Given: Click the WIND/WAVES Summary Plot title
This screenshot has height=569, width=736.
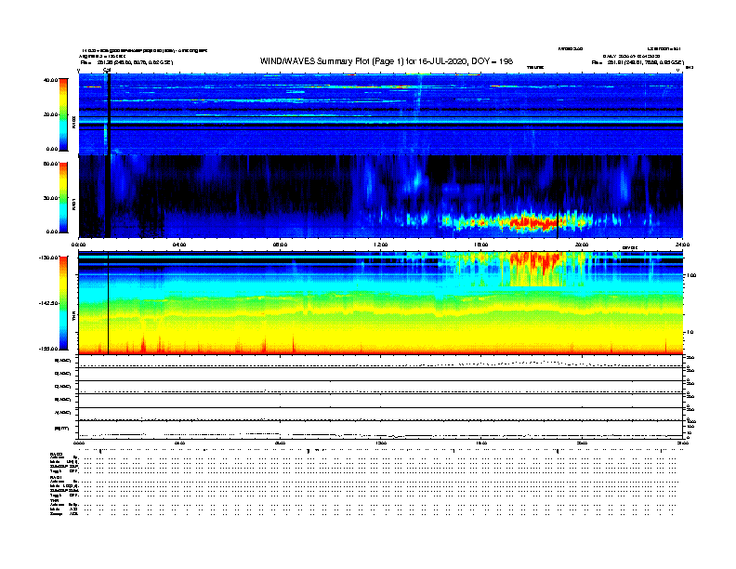Looking at the screenshot, I should click(x=387, y=61).
